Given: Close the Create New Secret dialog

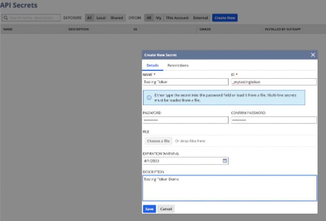Looking at the screenshot, I should tap(313, 55).
